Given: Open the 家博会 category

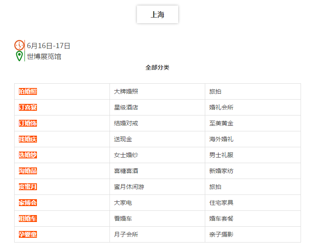Looking at the screenshot, I should 28,203.
